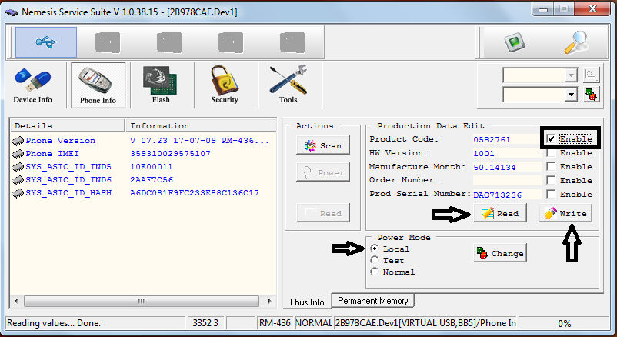Select the SYS_ASIC_ID_IND5 row label
Image resolution: width=617 pixels, height=337 pixels.
point(68,167)
